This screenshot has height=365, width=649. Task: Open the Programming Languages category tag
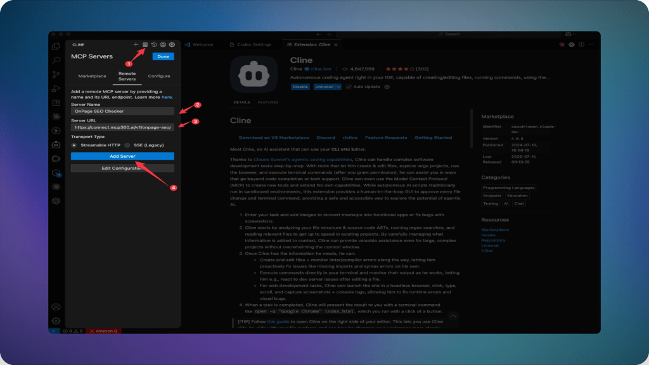click(509, 188)
